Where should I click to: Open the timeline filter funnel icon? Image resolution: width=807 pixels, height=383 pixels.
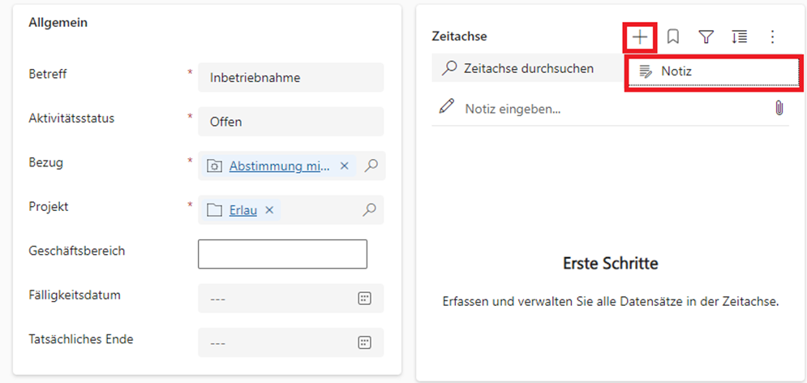(x=706, y=37)
